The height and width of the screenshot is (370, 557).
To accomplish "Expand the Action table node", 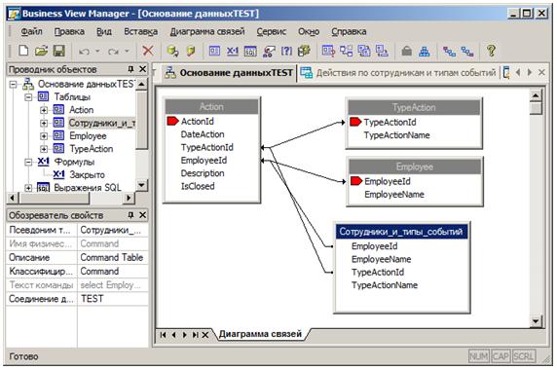I will tap(44, 110).
